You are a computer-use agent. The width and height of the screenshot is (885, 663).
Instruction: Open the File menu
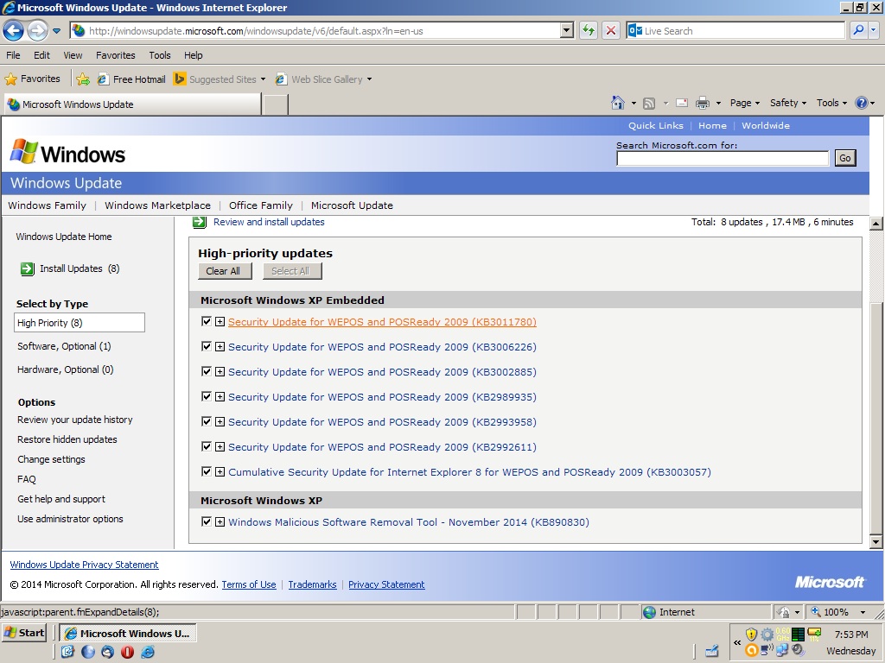(13, 55)
